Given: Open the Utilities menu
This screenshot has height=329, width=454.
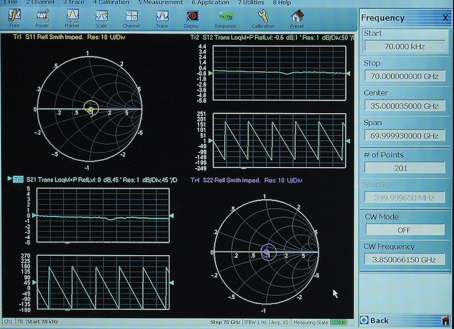Looking at the screenshot, I should [251, 2].
